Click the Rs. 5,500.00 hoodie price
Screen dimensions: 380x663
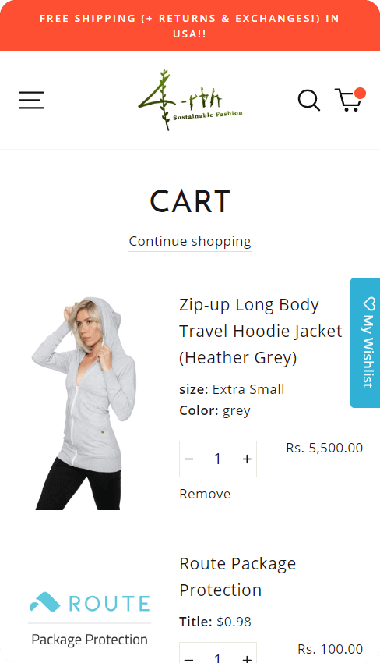pos(324,448)
